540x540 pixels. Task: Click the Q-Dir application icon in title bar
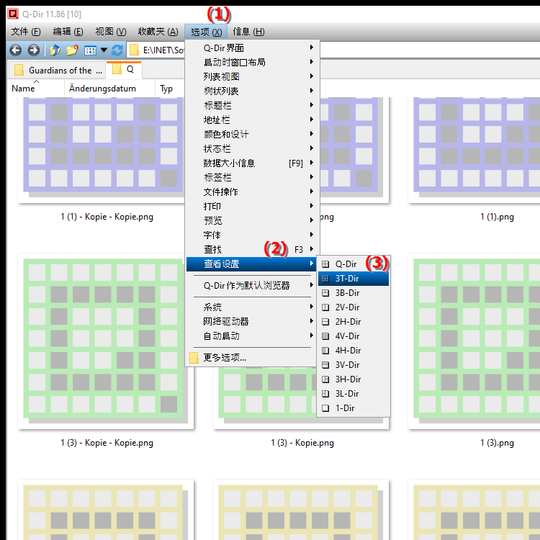13,14
